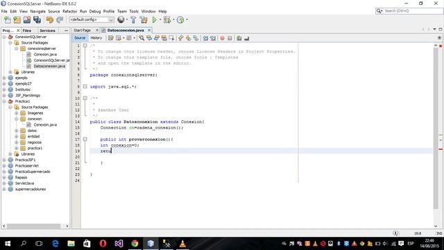The height and width of the screenshot is (250, 444).
Task: Click the Save All toolbar icon
Action: tap(37, 20)
